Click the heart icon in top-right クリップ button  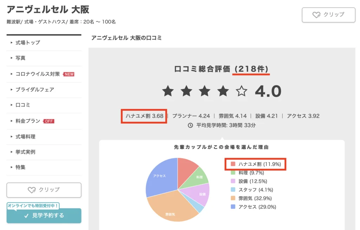(x=316, y=15)
